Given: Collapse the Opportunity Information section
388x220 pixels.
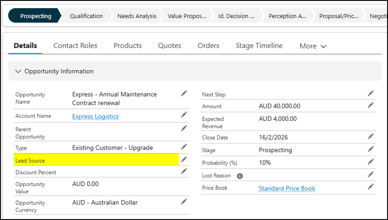Looking at the screenshot, I should click(18, 71).
